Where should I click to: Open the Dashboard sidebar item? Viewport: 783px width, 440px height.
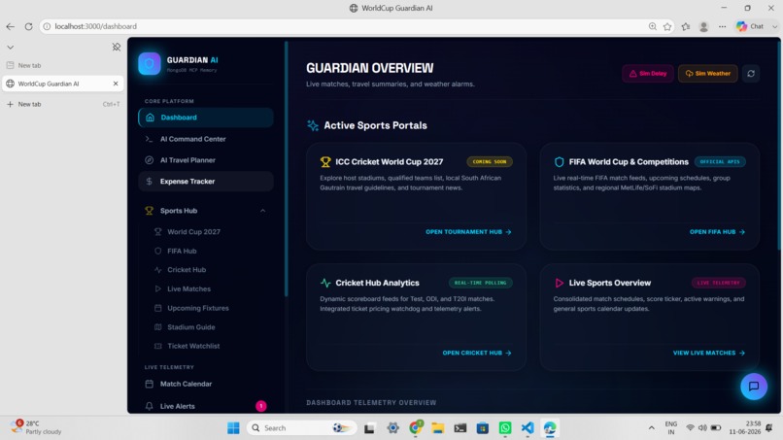[x=206, y=118]
